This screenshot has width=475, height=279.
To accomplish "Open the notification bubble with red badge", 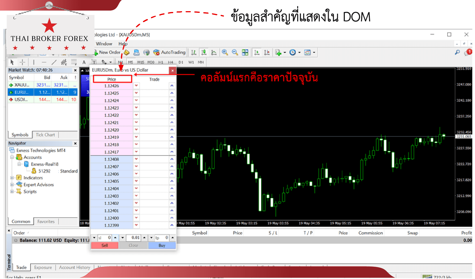I will pyautogui.click(x=468, y=52).
